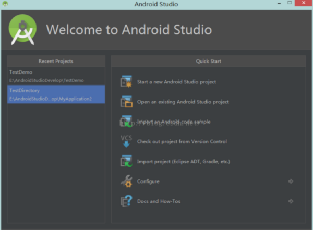The height and width of the screenshot is (230, 313).
Task: Click the new Android Studio project icon
Action: [x=126, y=82]
